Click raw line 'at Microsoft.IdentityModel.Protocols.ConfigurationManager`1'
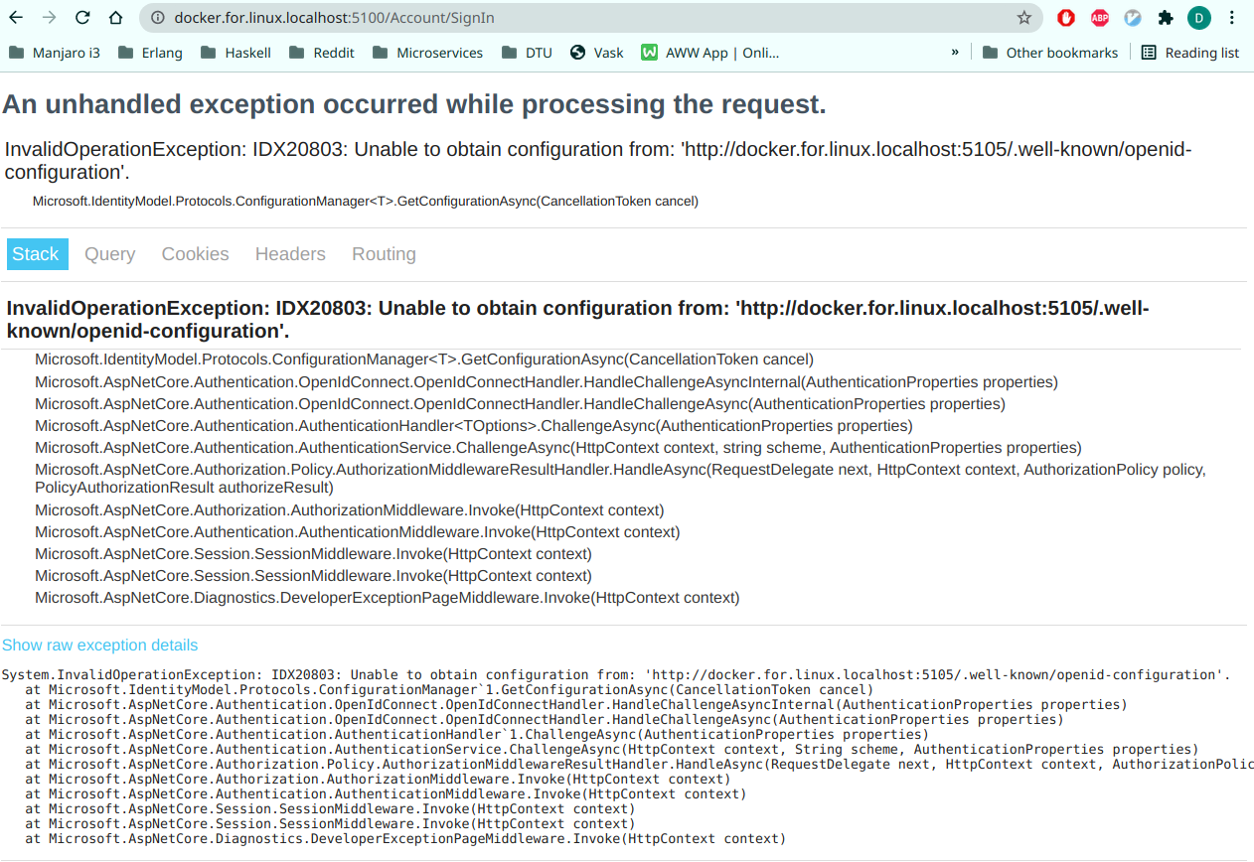This screenshot has height=862, width=1254. point(449,690)
